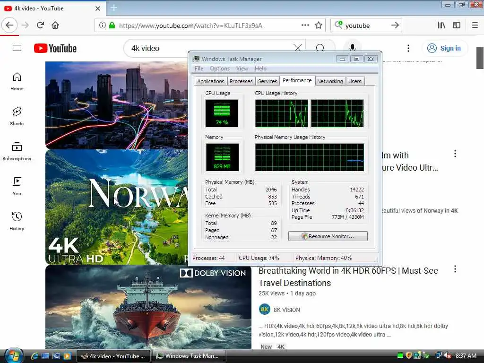Open site information icon in address bar
This screenshot has width=484, height=363.
point(102,26)
